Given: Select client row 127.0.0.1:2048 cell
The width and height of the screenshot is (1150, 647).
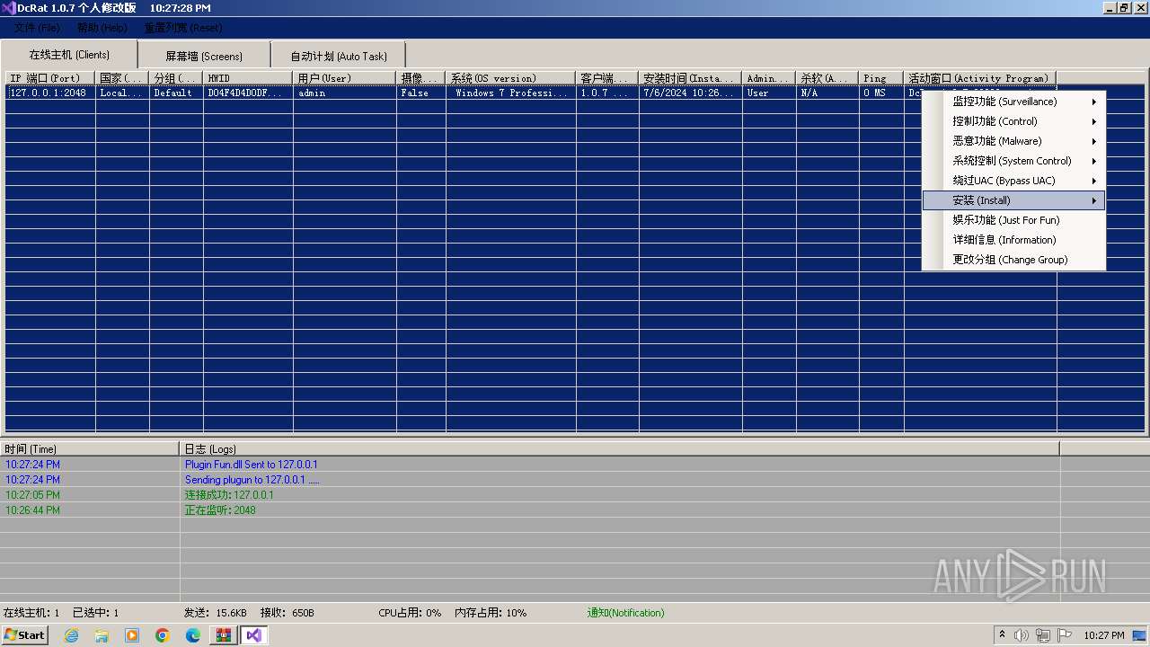Looking at the screenshot, I should (x=50, y=93).
